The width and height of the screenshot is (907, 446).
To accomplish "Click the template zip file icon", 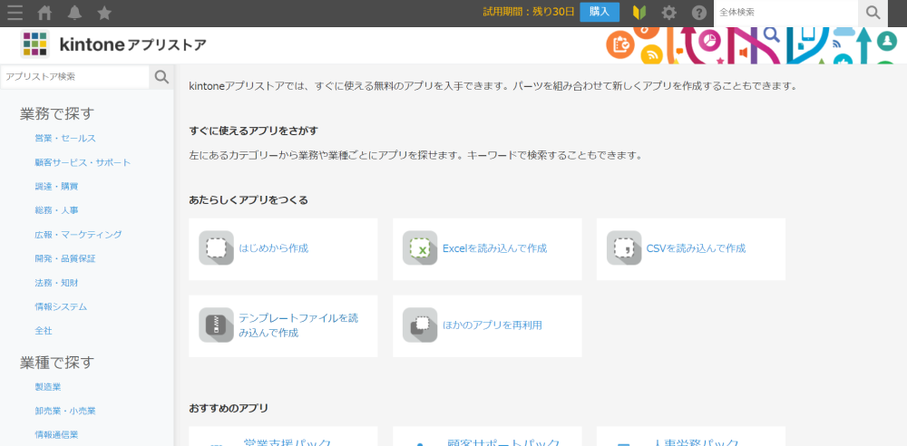I will click(x=217, y=325).
